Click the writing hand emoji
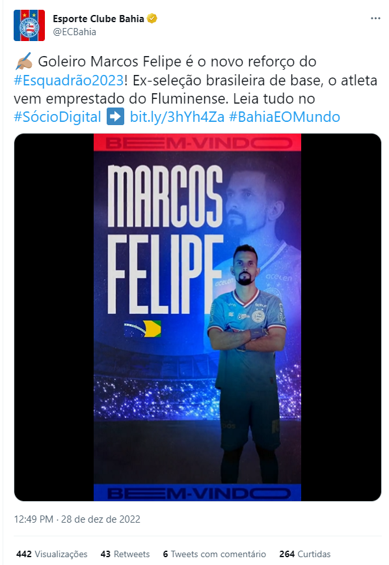The width and height of the screenshot is (389, 565). [x=23, y=61]
